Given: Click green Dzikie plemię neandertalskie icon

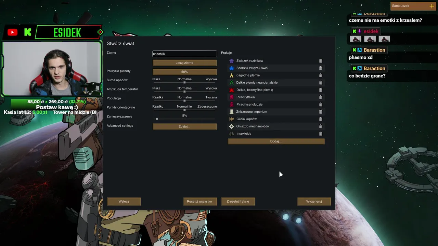Looking at the screenshot, I should pos(232,83).
